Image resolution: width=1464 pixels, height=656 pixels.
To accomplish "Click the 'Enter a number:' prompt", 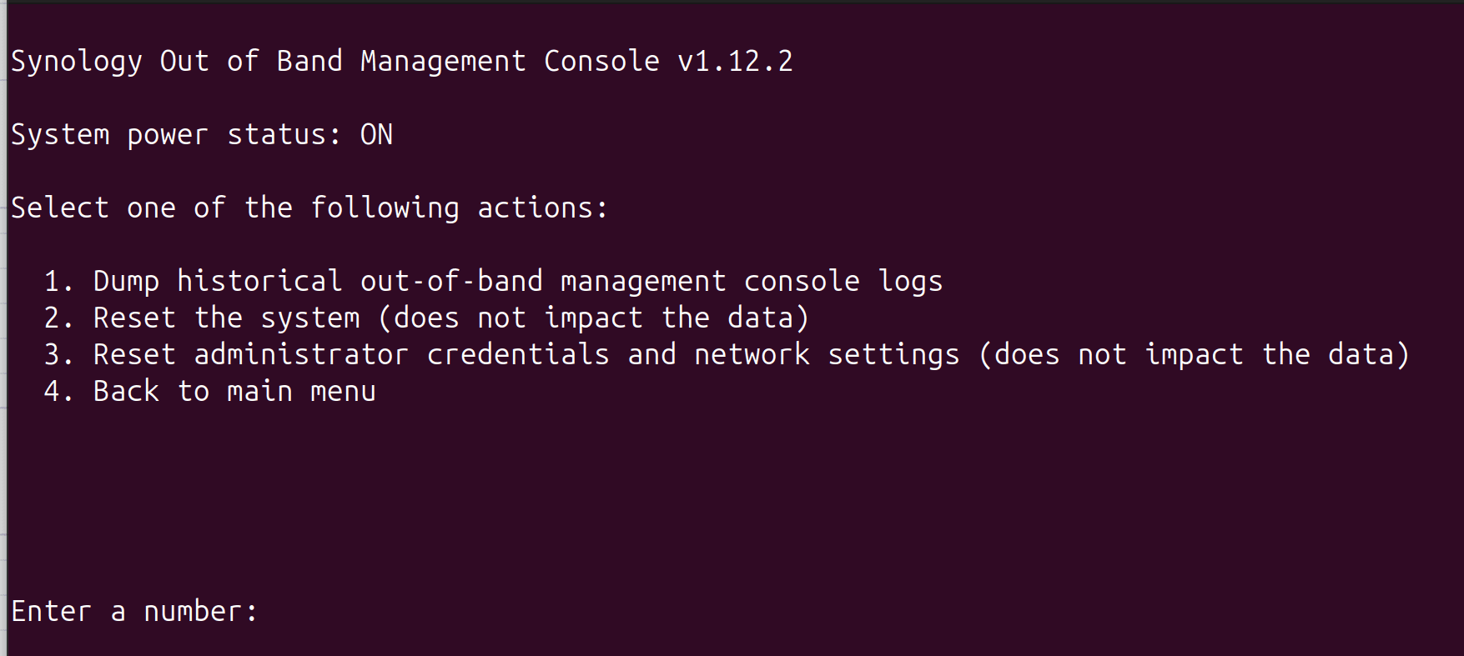I will 134,612.
